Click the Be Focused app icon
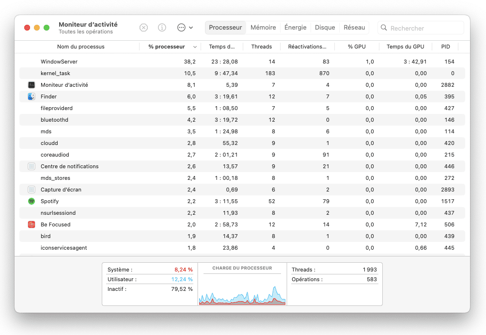 pos(31,224)
